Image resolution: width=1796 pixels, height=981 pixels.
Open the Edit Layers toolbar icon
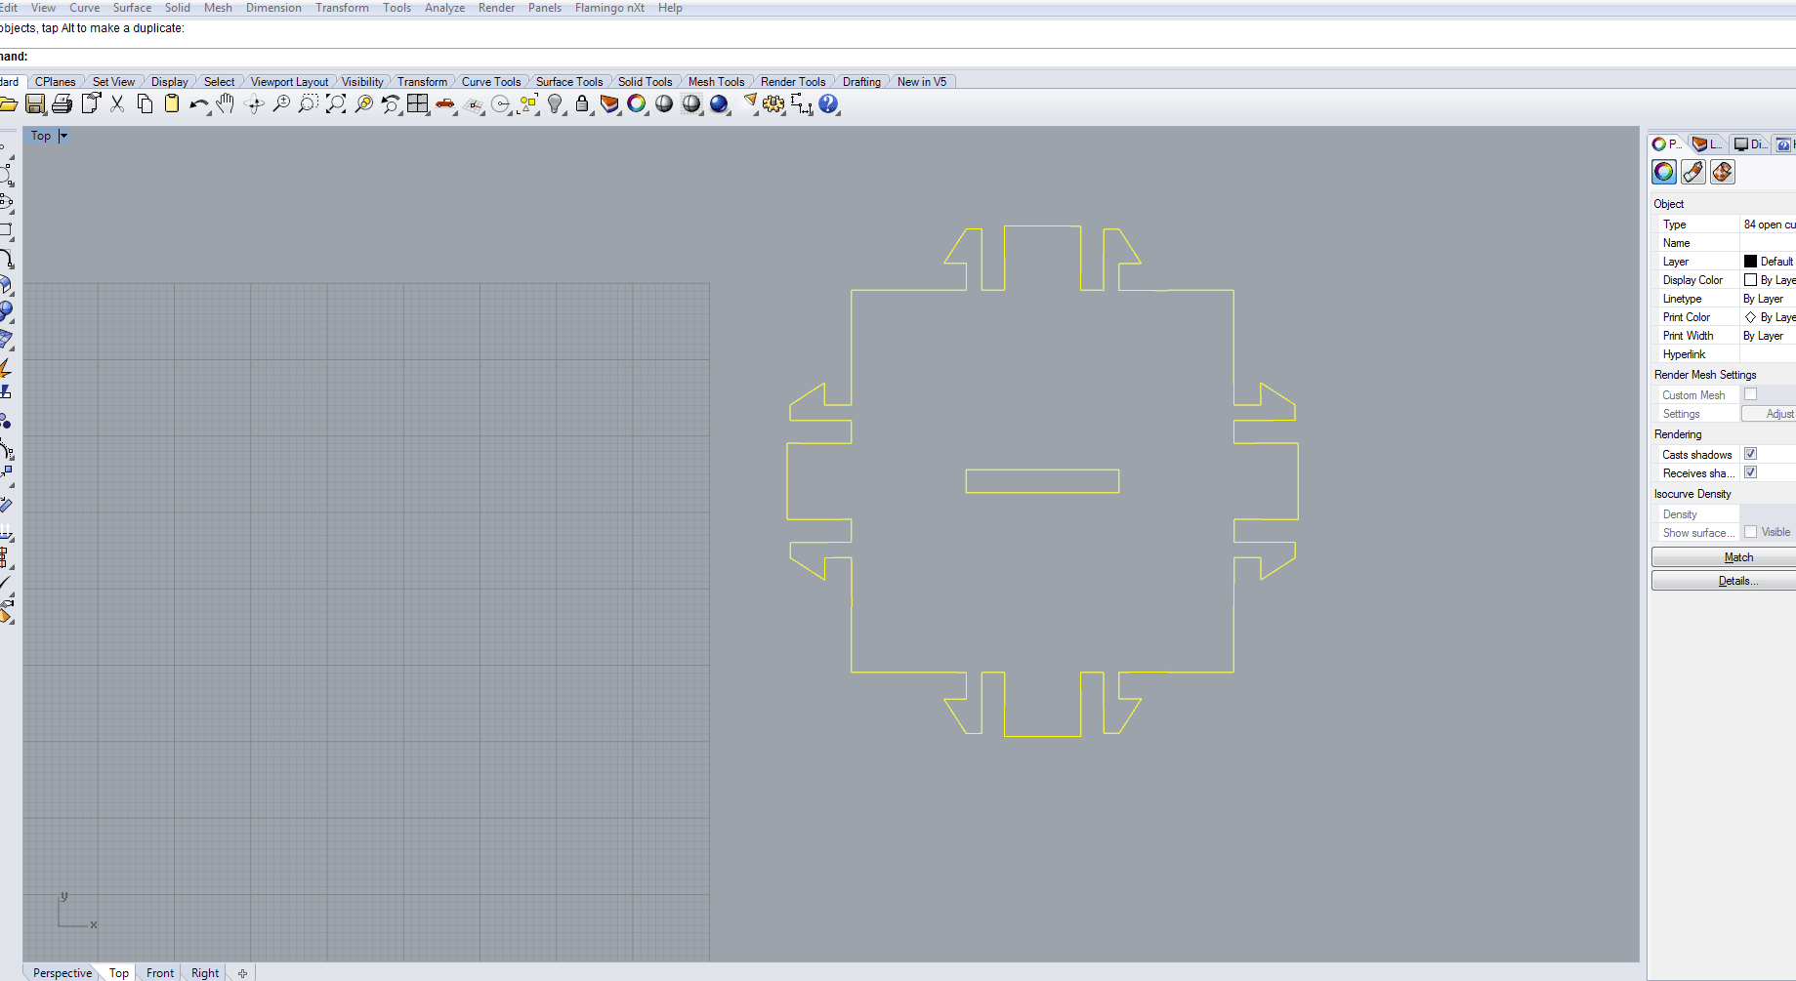[609, 103]
